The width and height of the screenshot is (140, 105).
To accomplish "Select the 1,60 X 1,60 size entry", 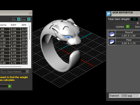I will (129, 36).
